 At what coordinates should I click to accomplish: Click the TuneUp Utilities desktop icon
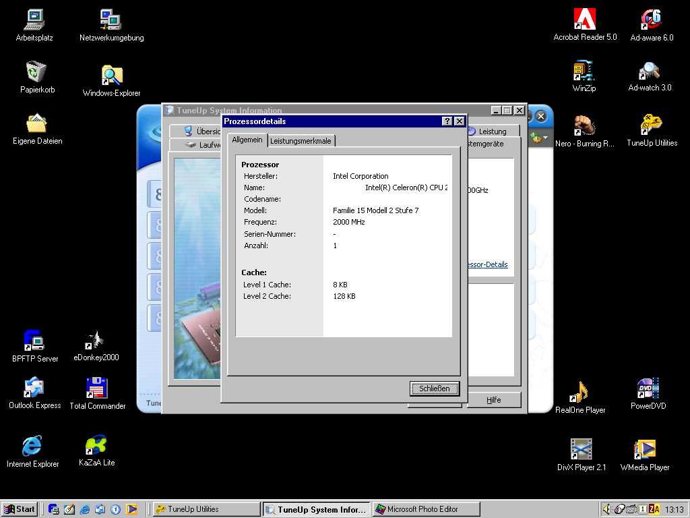[x=652, y=130]
